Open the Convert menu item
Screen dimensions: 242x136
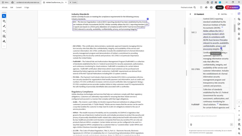point(19,7)
